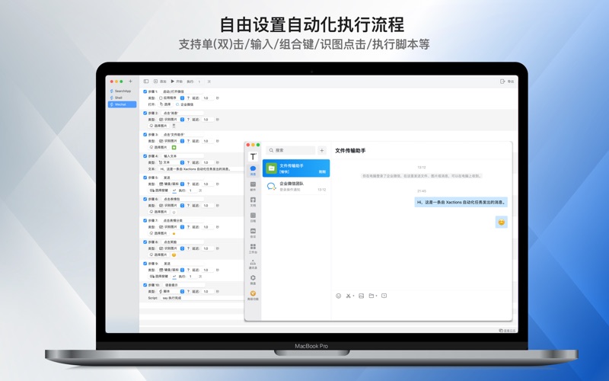Open the calendar tab in WeChat Work sidebar
This screenshot has height=381, width=609.
tap(253, 217)
